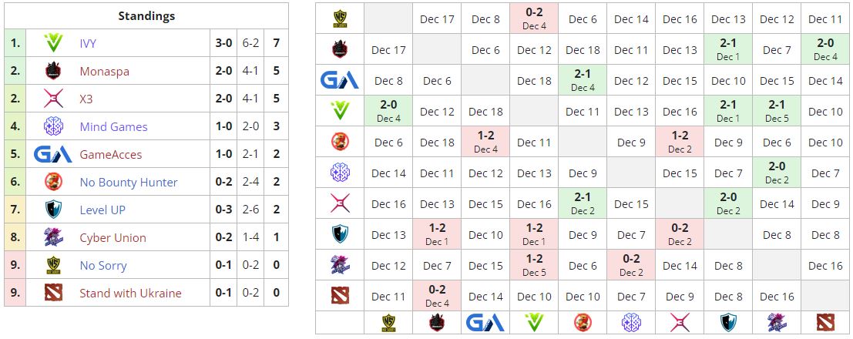The height and width of the screenshot is (339, 853).
Task: Click the 1-2 Dec 5 result cell in crosstable
Action: 534,265
